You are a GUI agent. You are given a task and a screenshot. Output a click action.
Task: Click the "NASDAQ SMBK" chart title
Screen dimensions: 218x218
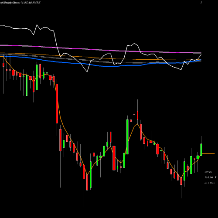click(31, 3)
